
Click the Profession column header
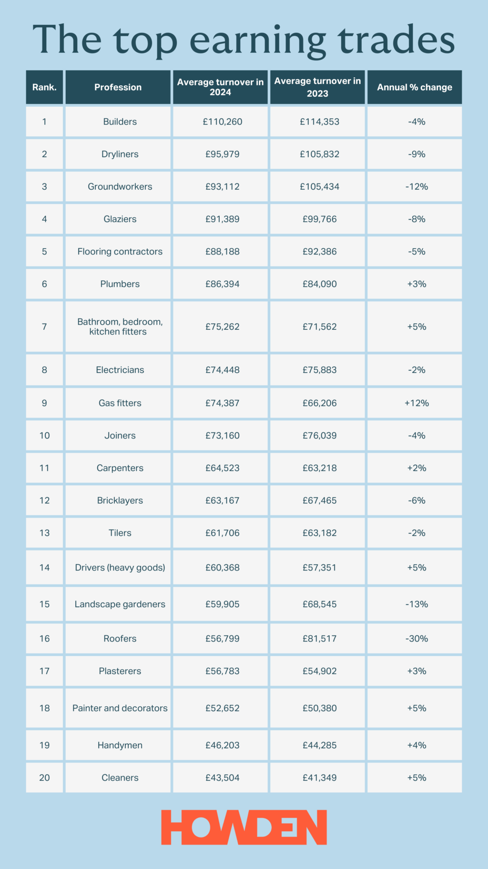point(118,87)
